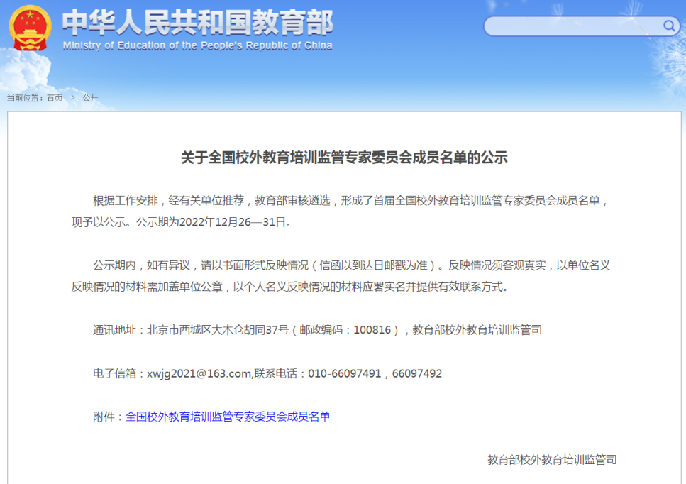Viewport: 686px width, 484px height.
Task: Click the address 北京市西城区大木仓胡同37号
Action: pyautogui.click(x=217, y=330)
